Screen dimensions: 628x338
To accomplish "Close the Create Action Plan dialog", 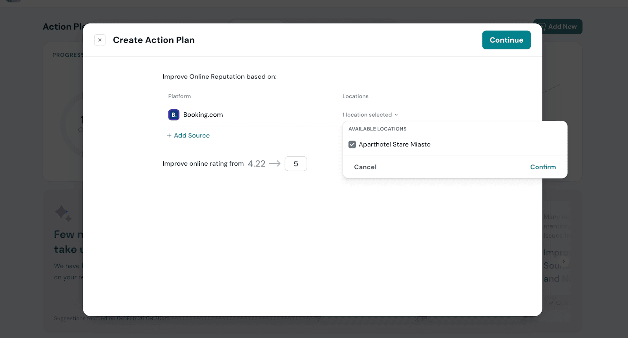I will point(100,40).
